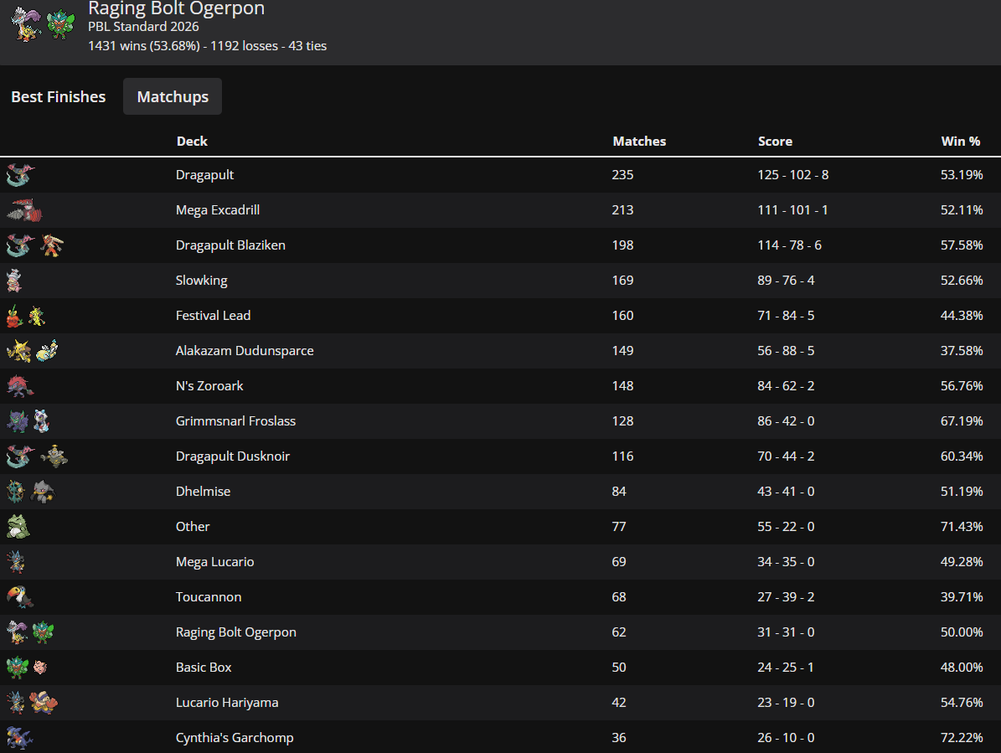The width and height of the screenshot is (1001, 753).
Task: Click the Banette sprite in Dhelmise row
Action: click(43, 492)
